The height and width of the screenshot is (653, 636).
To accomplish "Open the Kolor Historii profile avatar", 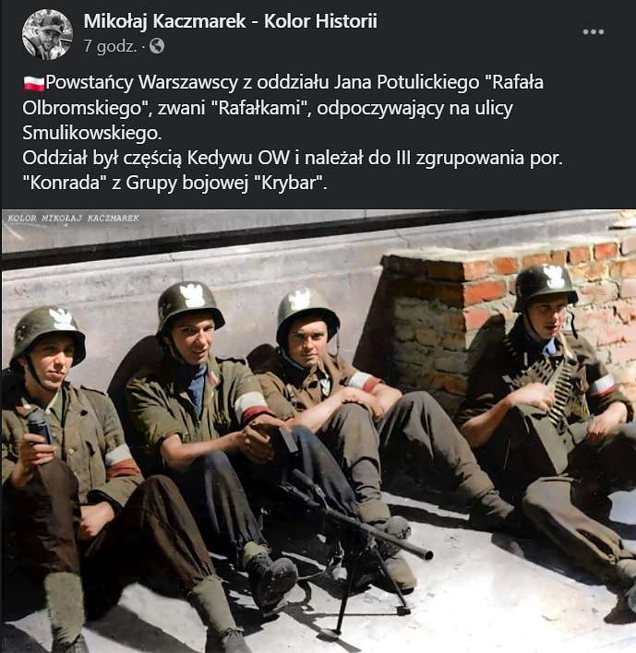I will [47, 34].
